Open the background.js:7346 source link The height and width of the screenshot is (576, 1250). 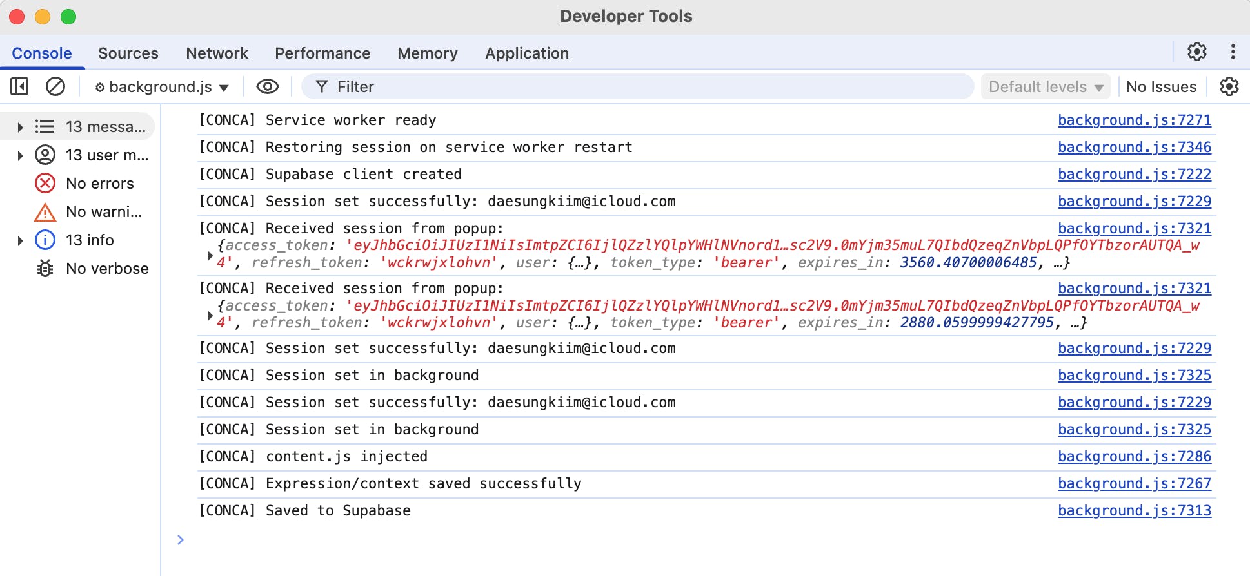[1135, 147]
